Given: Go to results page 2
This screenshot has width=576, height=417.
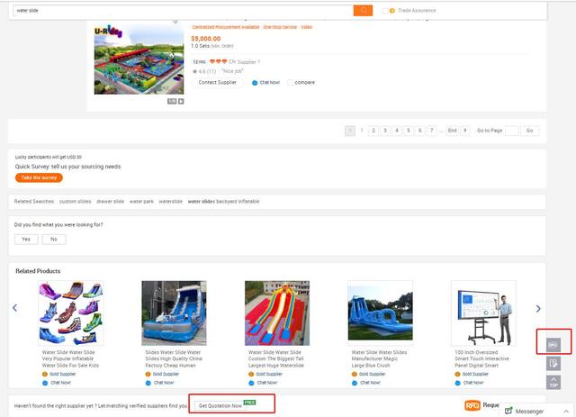Looking at the screenshot, I should click(x=373, y=131).
